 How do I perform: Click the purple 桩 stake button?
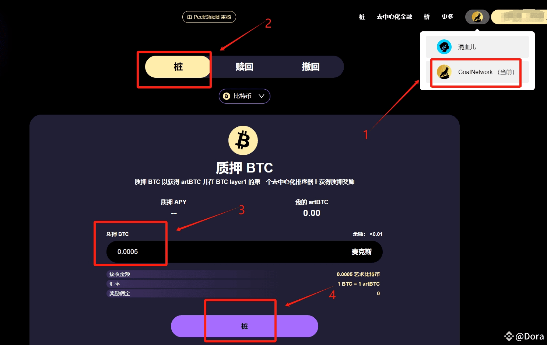245,326
